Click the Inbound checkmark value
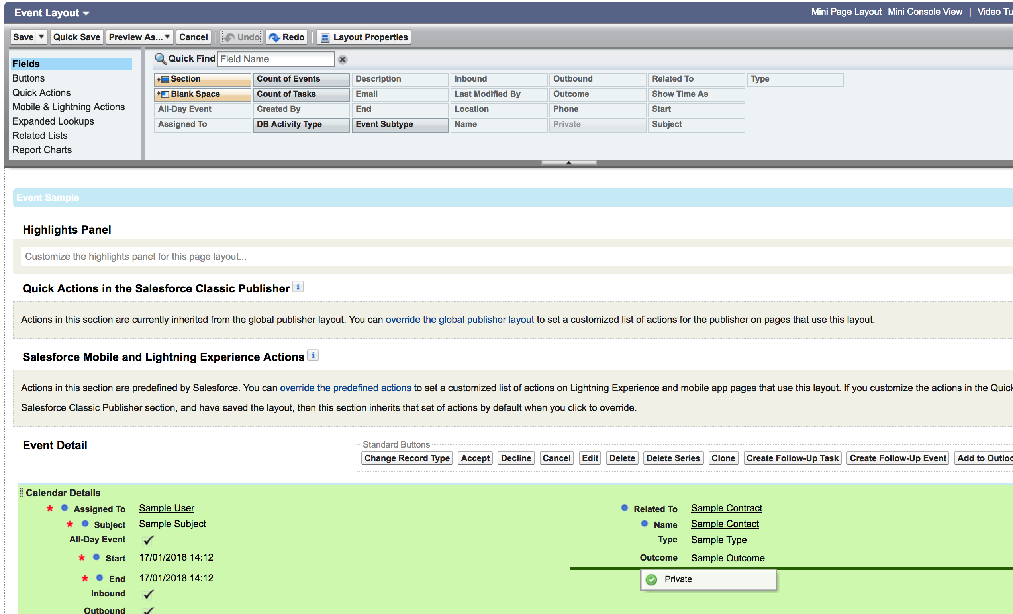 [x=148, y=594]
